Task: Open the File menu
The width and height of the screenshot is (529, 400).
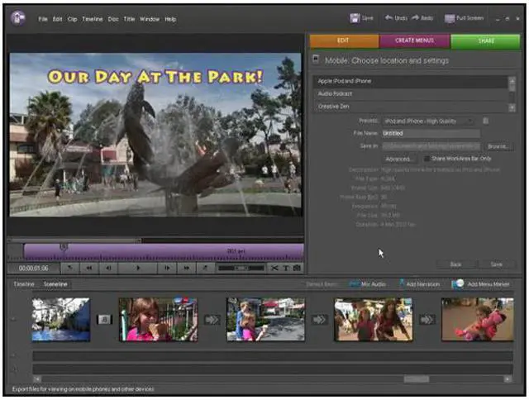Action: point(42,19)
